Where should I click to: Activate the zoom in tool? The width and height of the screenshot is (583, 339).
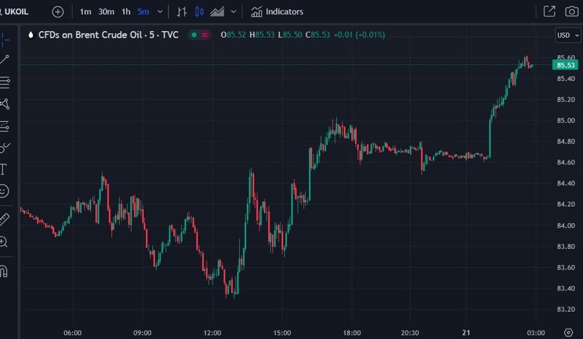pos(3,242)
